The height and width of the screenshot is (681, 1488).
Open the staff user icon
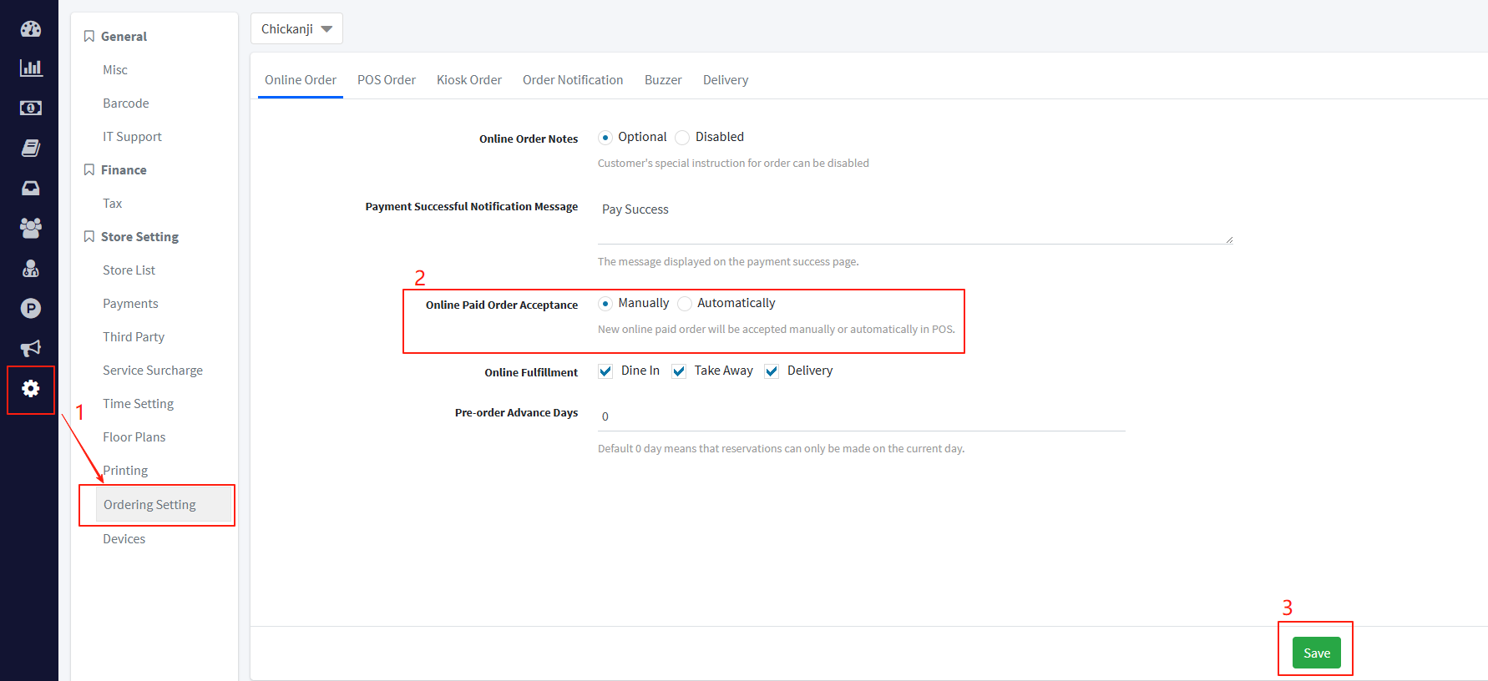(31, 268)
